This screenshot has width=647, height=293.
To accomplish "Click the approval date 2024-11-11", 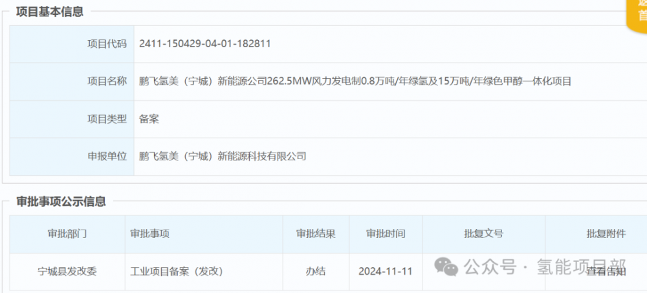I will [x=386, y=271].
